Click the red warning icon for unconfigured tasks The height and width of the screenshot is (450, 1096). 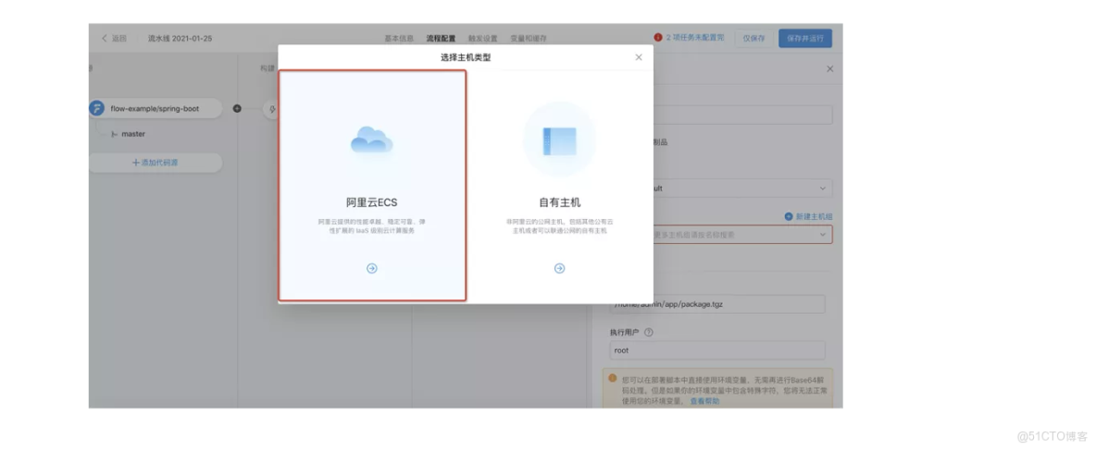click(x=658, y=38)
